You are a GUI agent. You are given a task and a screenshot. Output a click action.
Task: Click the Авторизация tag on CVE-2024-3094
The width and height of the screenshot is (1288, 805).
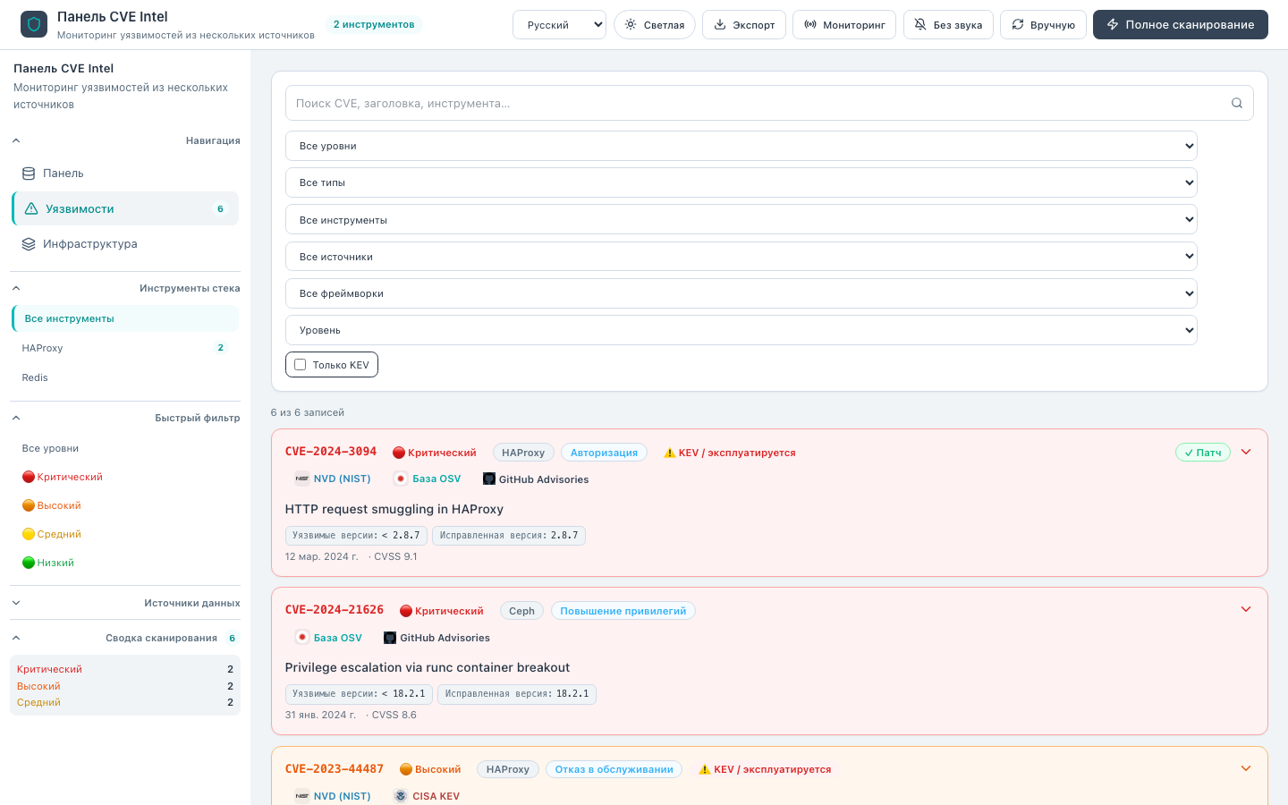point(605,453)
